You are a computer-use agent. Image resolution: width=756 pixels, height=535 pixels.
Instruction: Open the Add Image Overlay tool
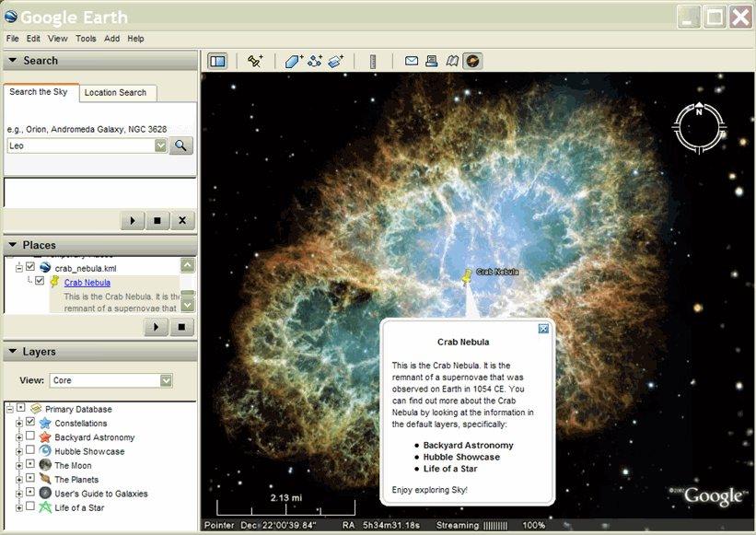coord(335,60)
